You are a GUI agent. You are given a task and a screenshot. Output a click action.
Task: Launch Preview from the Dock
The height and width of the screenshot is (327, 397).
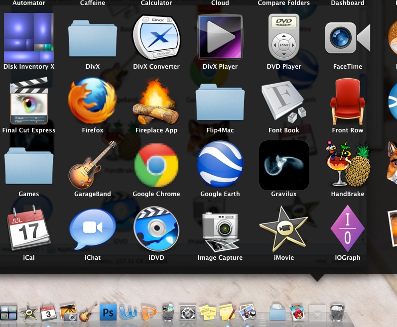(x=248, y=313)
